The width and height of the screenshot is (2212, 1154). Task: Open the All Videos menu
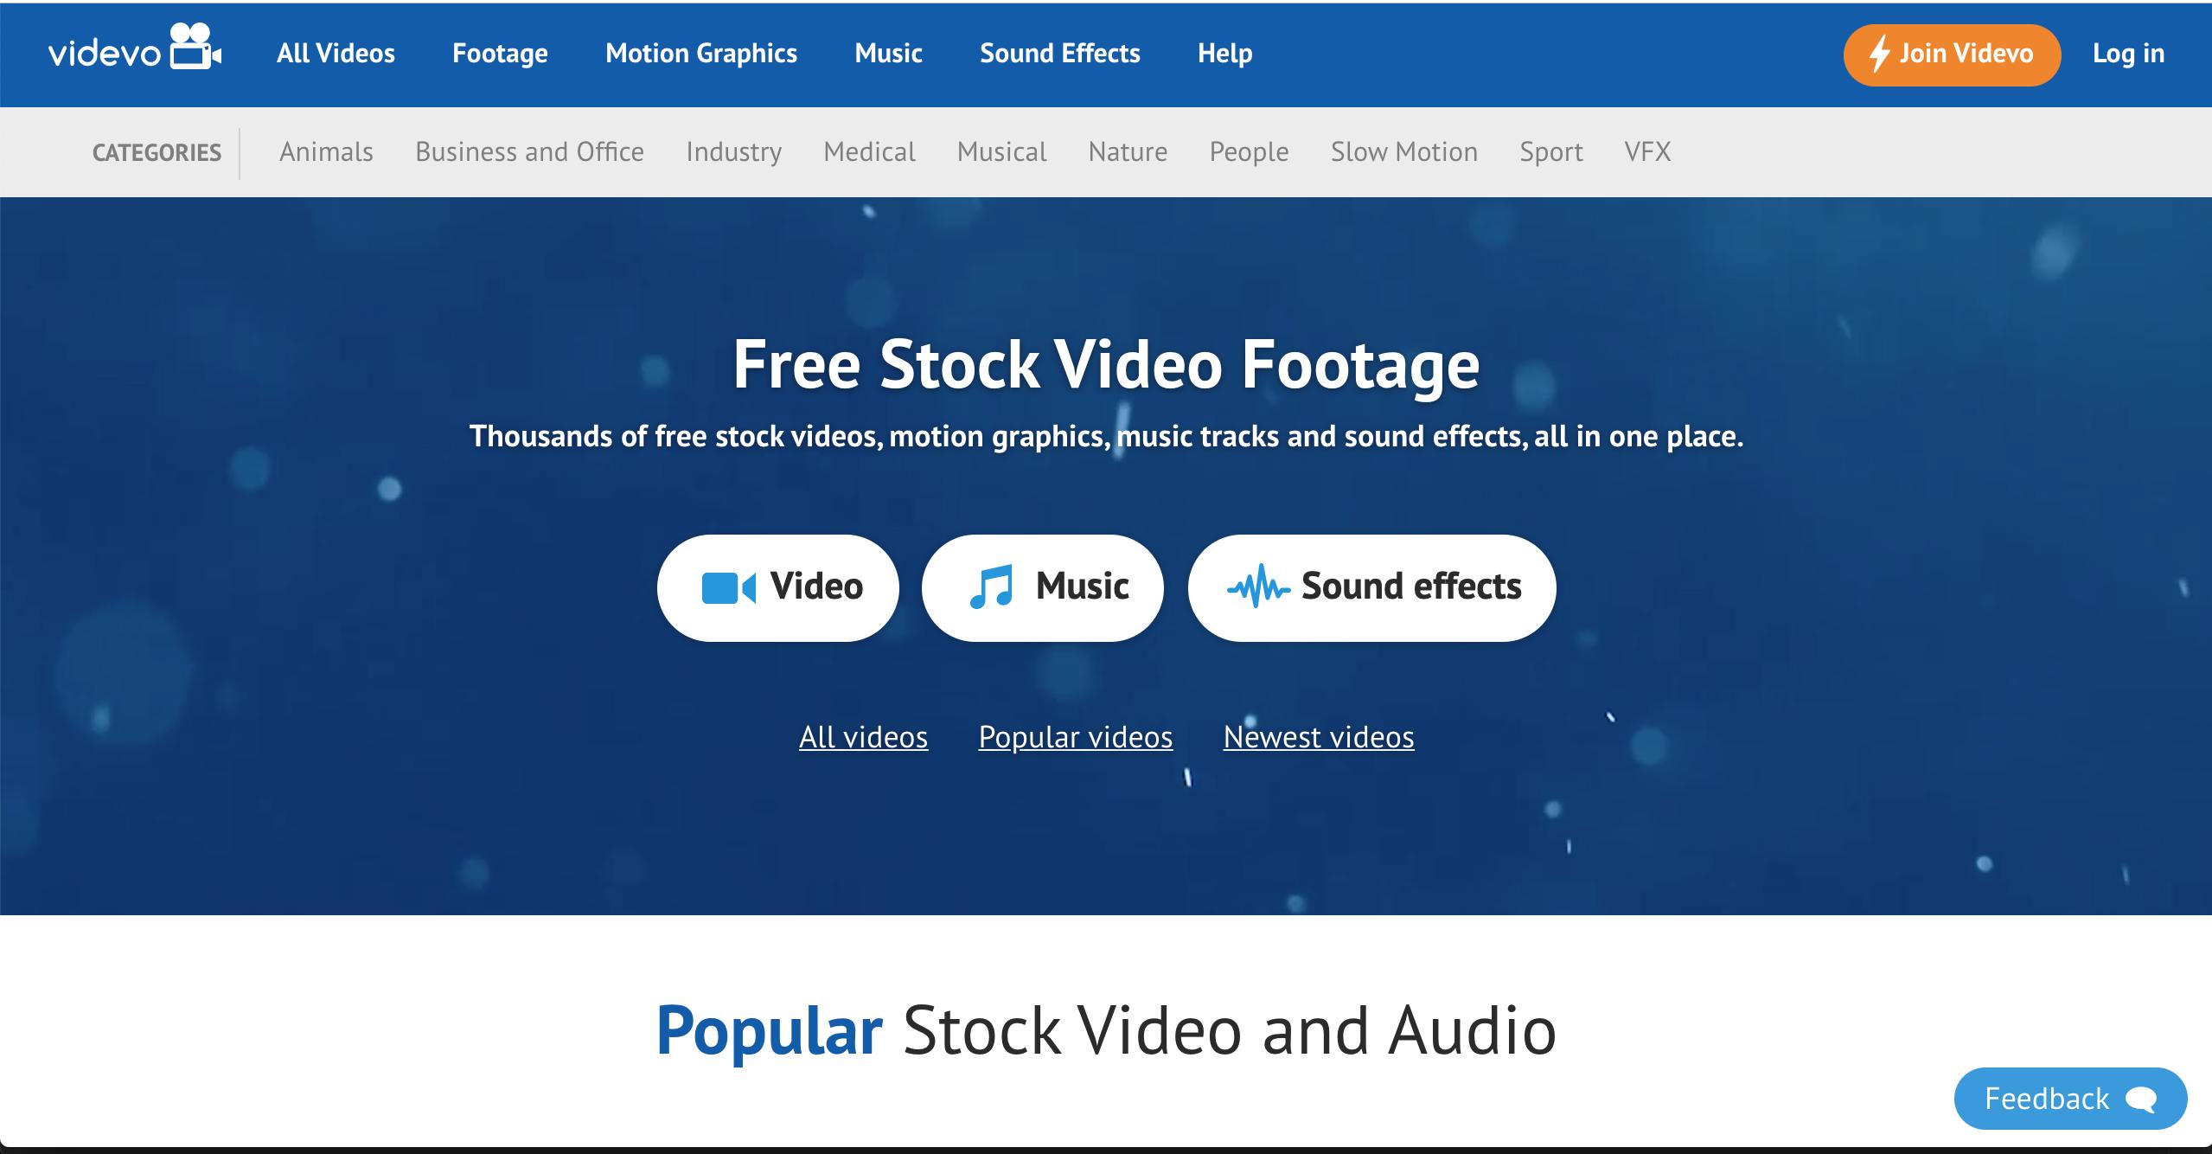coord(336,54)
